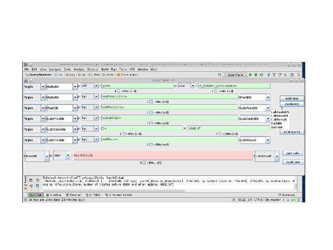Screen dimensions: 333x250
Task: Click the Run console vertical scrollbar
Action: 296,186
